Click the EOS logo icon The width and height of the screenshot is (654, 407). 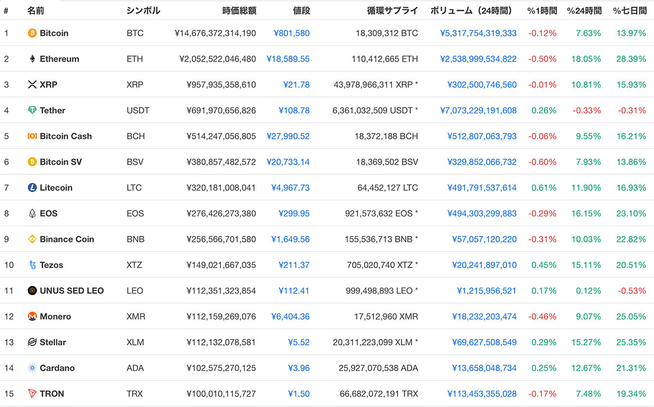point(32,214)
